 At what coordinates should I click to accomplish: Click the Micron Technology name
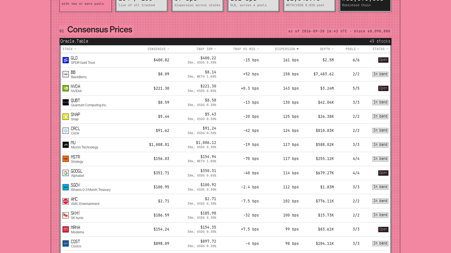(x=85, y=147)
